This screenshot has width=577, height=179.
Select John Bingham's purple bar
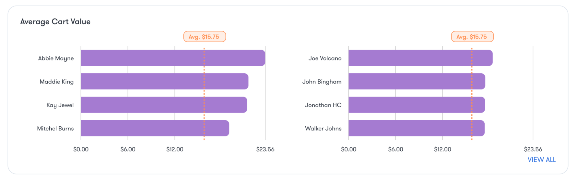point(417,81)
